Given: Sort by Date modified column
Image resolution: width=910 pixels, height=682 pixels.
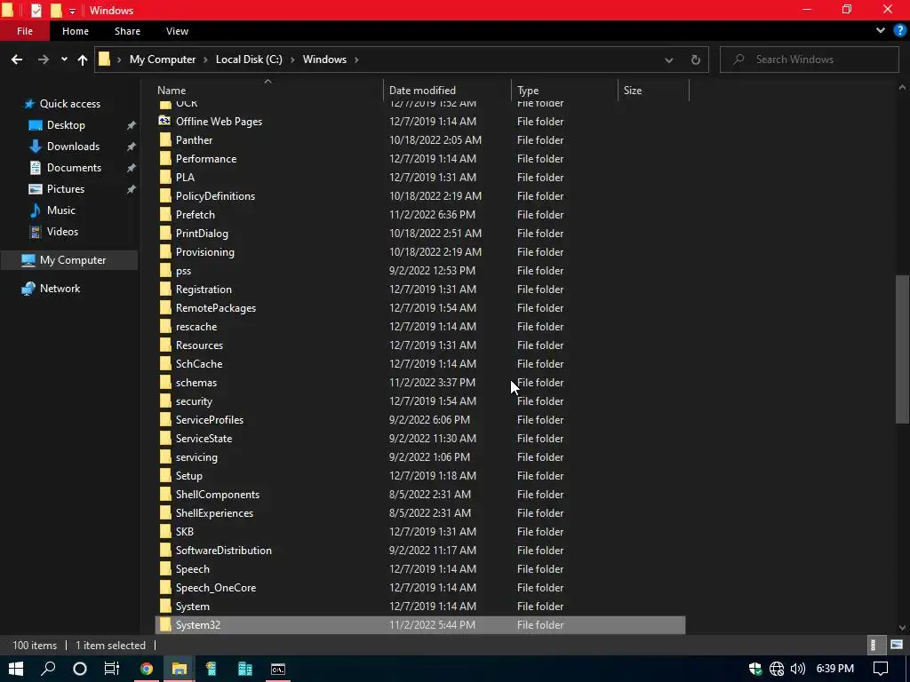Looking at the screenshot, I should click(422, 91).
